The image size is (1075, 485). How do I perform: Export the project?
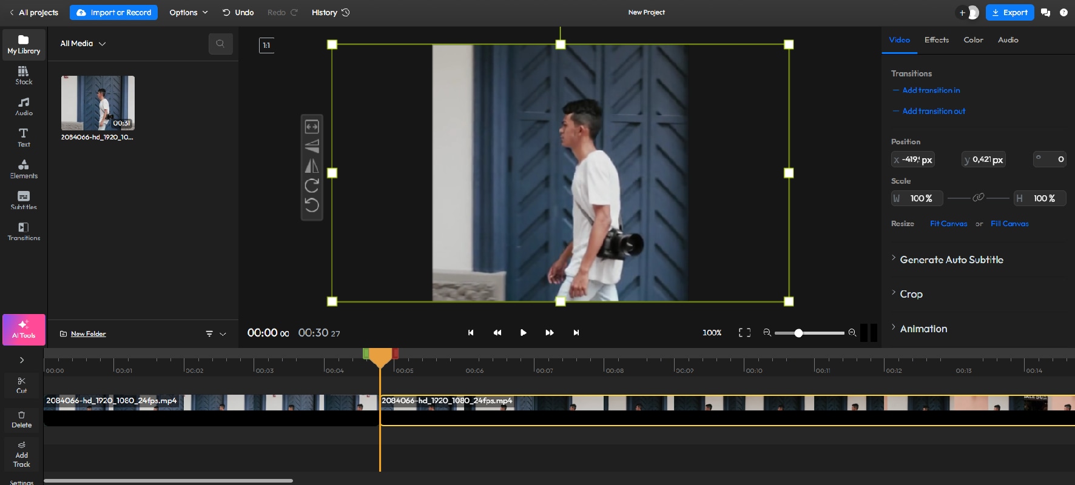pos(1009,12)
